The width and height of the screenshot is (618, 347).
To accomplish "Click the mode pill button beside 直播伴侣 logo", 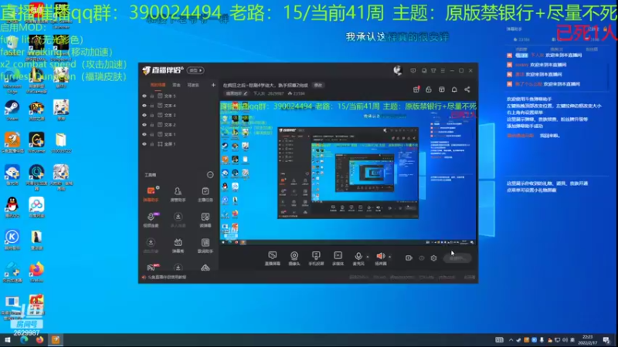I will click(x=195, y=70).
